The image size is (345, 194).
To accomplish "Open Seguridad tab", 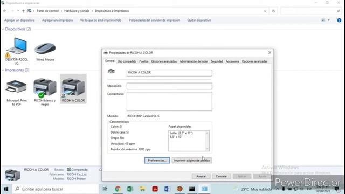I will [x=217, y=61].
